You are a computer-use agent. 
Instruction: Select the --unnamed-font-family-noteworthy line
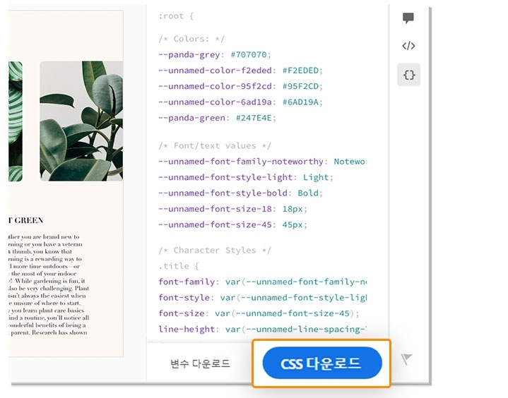(262, 162)
